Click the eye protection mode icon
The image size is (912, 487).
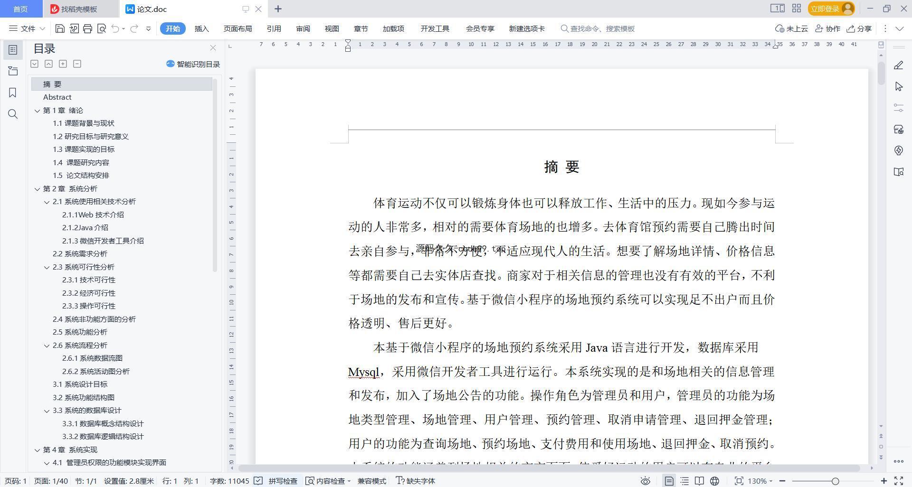(645, 481)
